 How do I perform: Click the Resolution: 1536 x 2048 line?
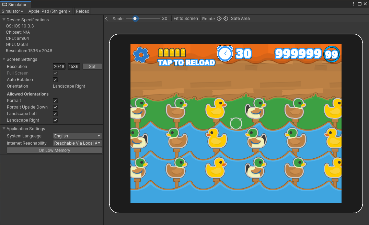(29, 50)
